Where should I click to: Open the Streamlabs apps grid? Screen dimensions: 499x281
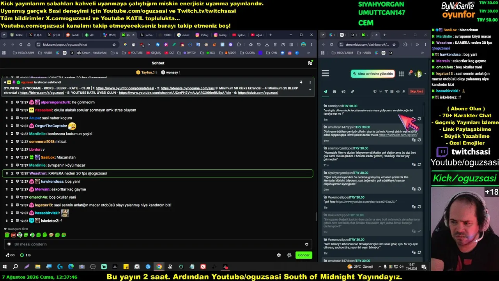click(401, 74)
